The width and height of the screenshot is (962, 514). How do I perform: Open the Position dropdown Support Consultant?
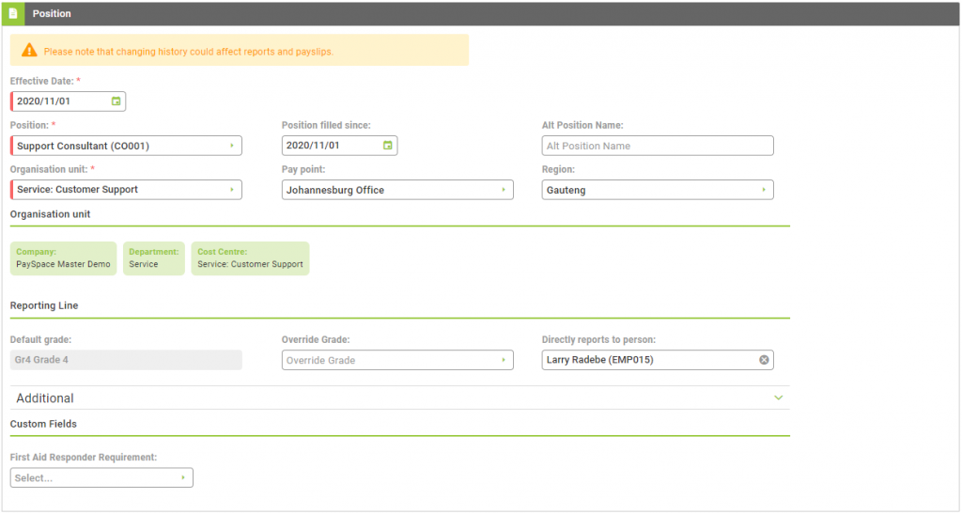point(127,146)
